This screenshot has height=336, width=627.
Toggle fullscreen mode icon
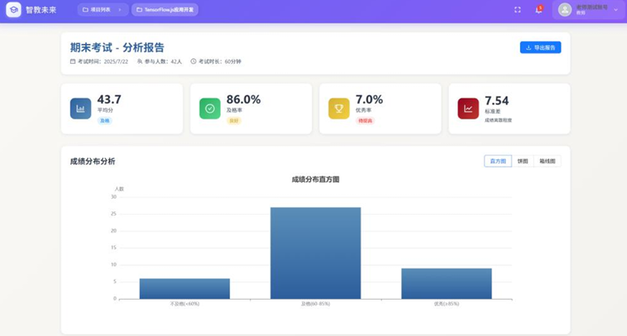click(x=517, y=9)
